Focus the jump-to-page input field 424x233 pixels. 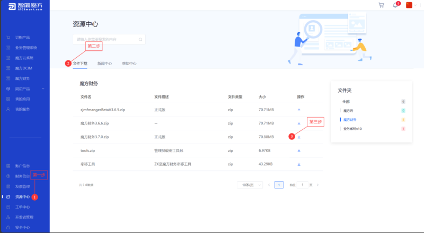(302, 185)
